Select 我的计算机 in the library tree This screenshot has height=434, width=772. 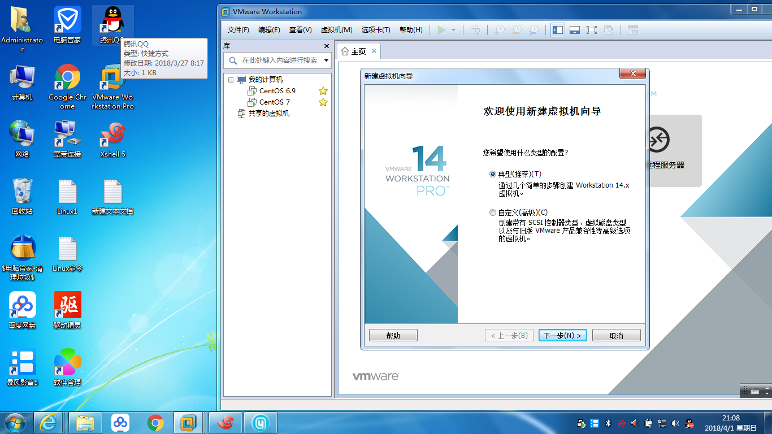click(266, 80)
